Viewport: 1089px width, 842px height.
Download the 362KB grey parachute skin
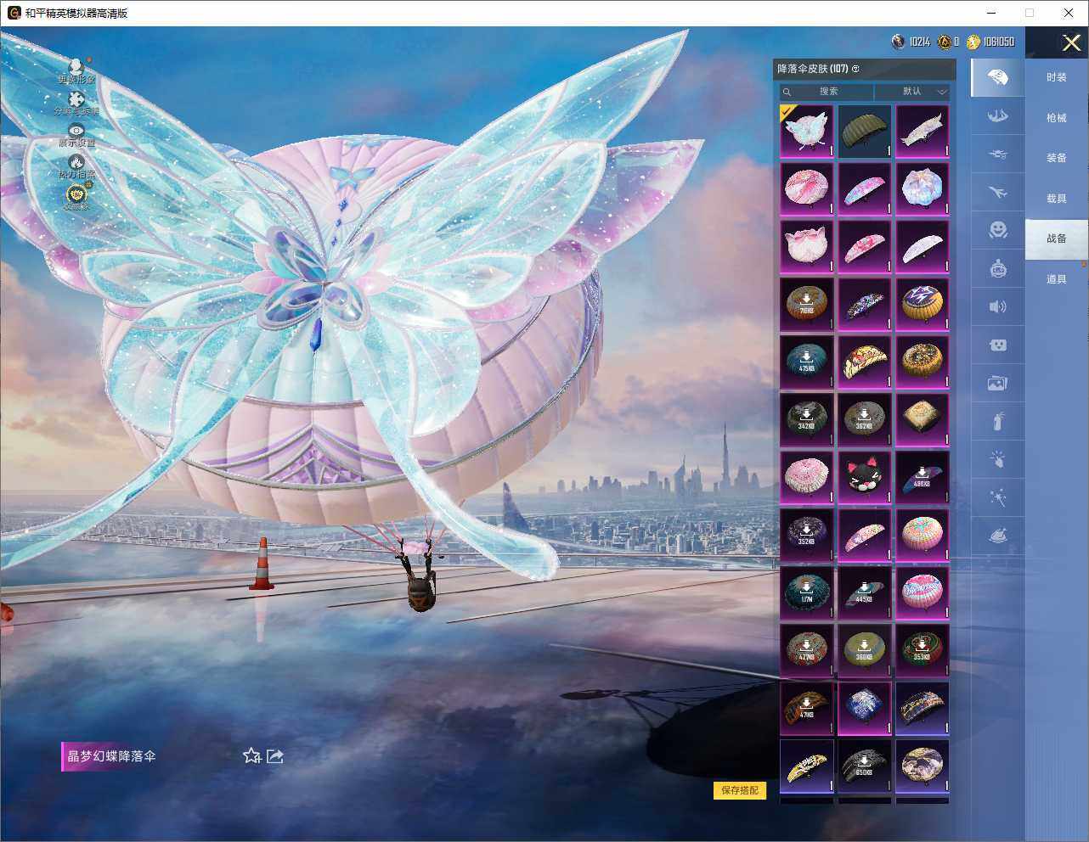865,420
